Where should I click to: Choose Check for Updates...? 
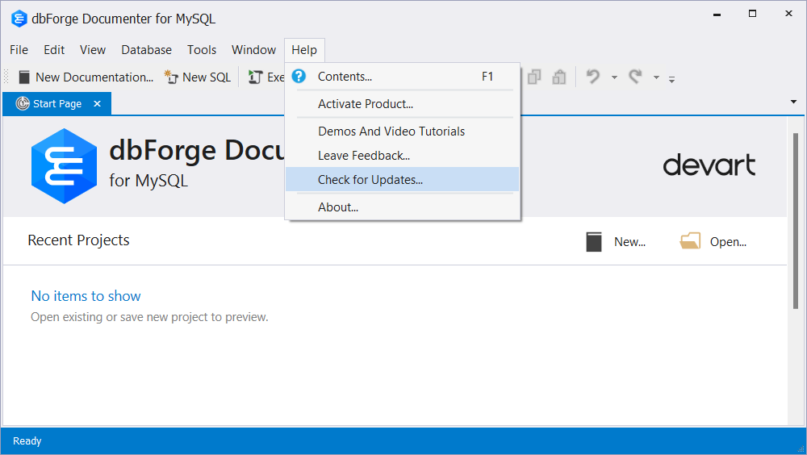click(403, 180)
